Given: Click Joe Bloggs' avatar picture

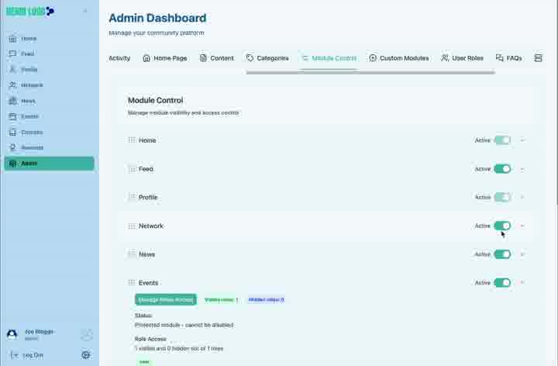Looking at the screenshot, I should (12, 334).
